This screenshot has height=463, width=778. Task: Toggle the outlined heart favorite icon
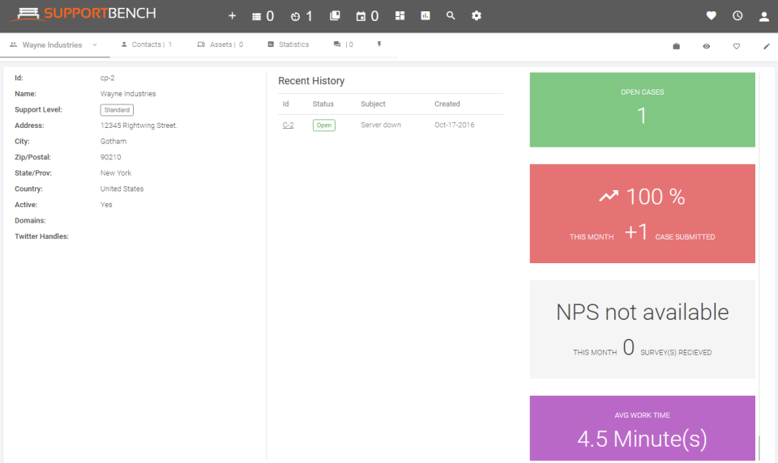tap(737, 46)
